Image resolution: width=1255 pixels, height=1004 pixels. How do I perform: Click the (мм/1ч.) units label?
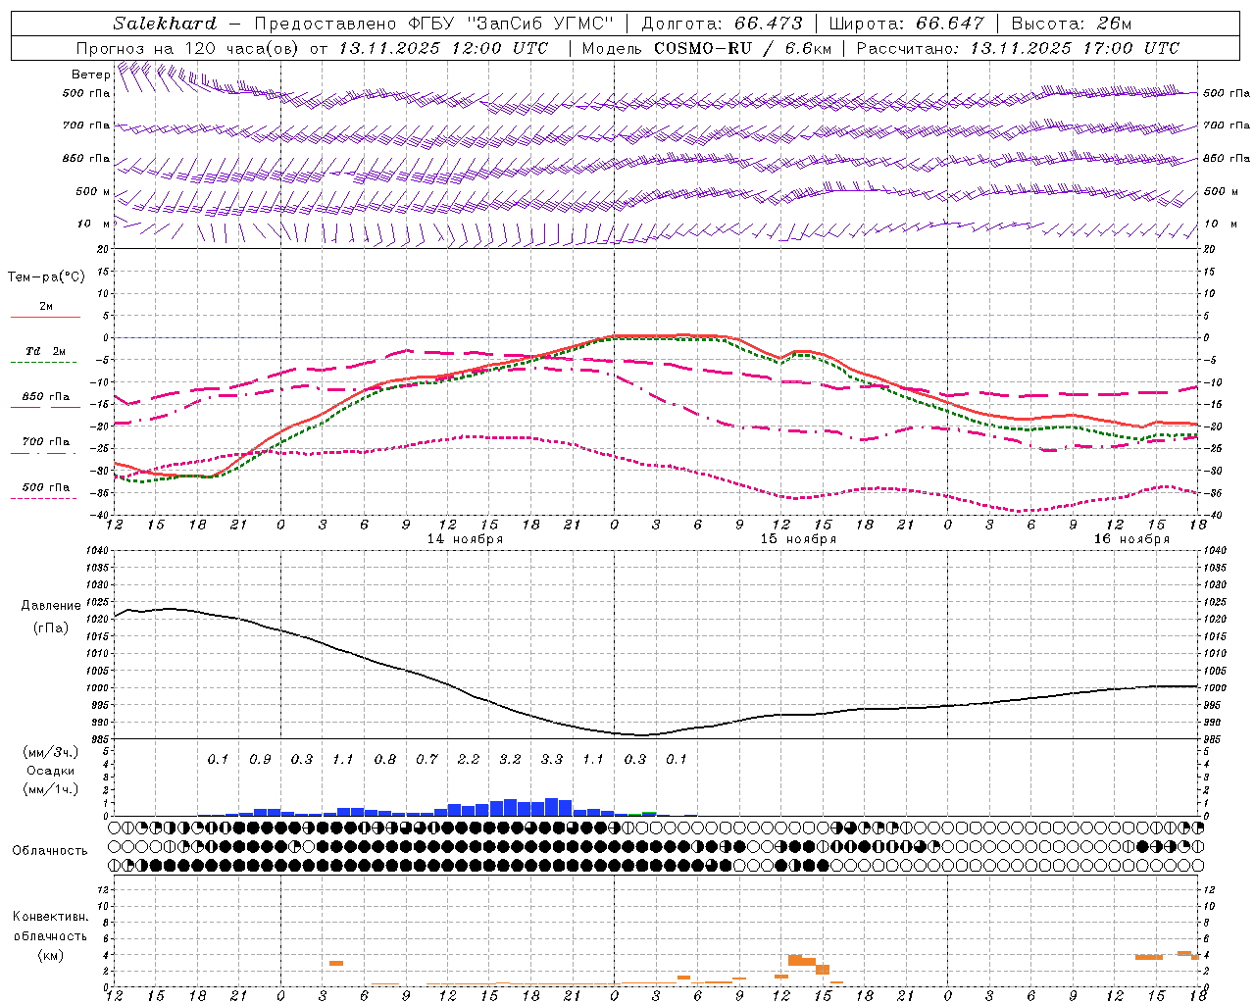51,789
